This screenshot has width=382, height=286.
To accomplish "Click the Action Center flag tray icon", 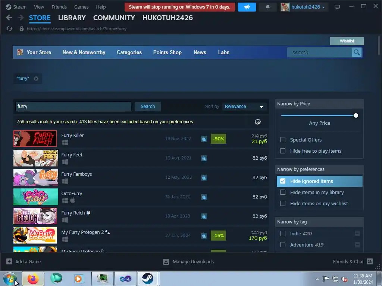I will [326, 279].
